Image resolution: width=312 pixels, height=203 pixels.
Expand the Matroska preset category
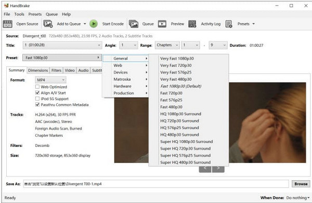tap(125, 79)
